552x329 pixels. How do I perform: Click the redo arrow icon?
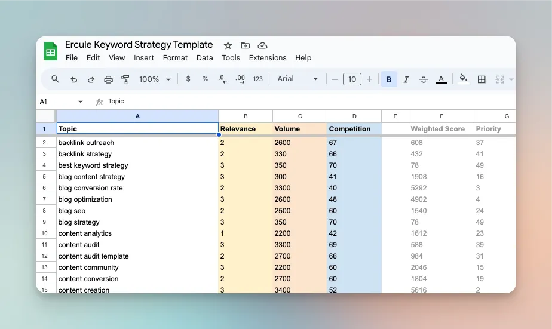[91, 79]
